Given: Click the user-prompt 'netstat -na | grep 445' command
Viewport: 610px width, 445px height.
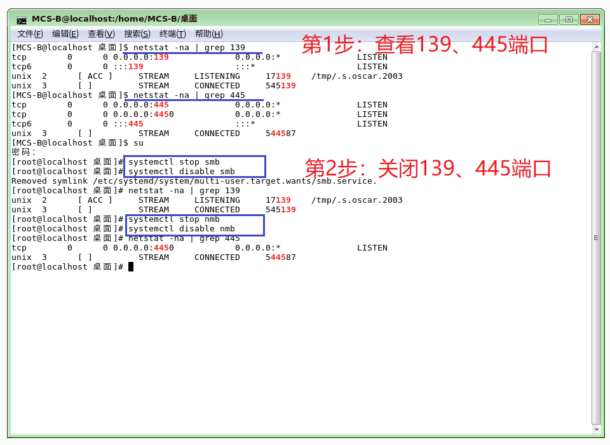Looking at the screenshot, I should pos(189,95).
